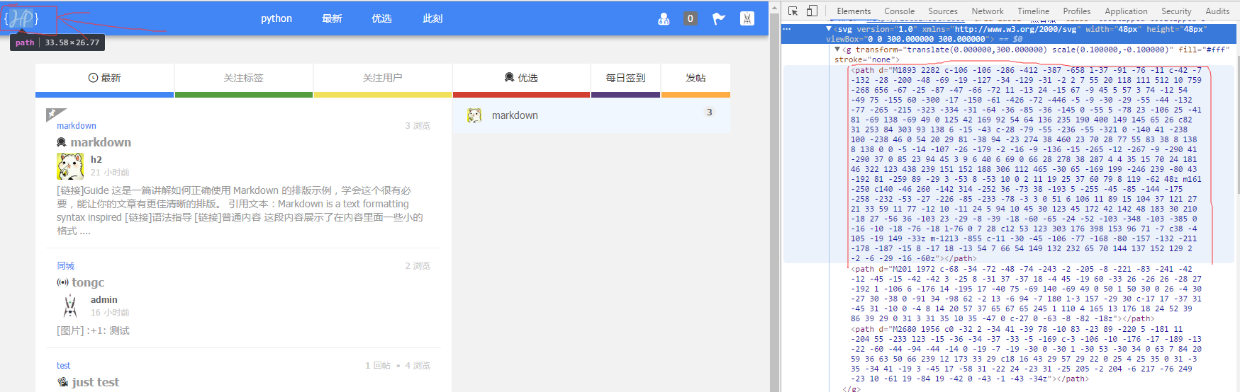
Task: Open the 每日签到 check-in tab
Action: tap(625, 78)
